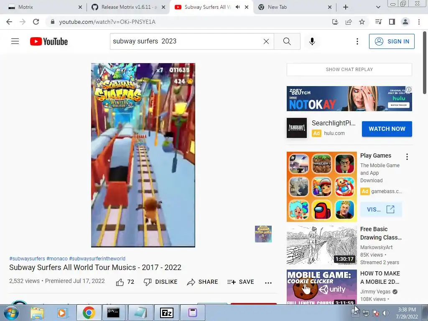Share this page icon in address bar
428x321 pixels.
pos(349,22)
